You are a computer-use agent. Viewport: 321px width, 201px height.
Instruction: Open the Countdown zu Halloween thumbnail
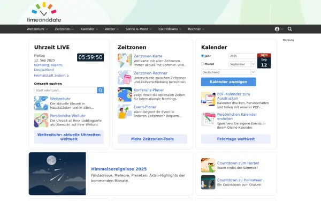pos(208,182)
